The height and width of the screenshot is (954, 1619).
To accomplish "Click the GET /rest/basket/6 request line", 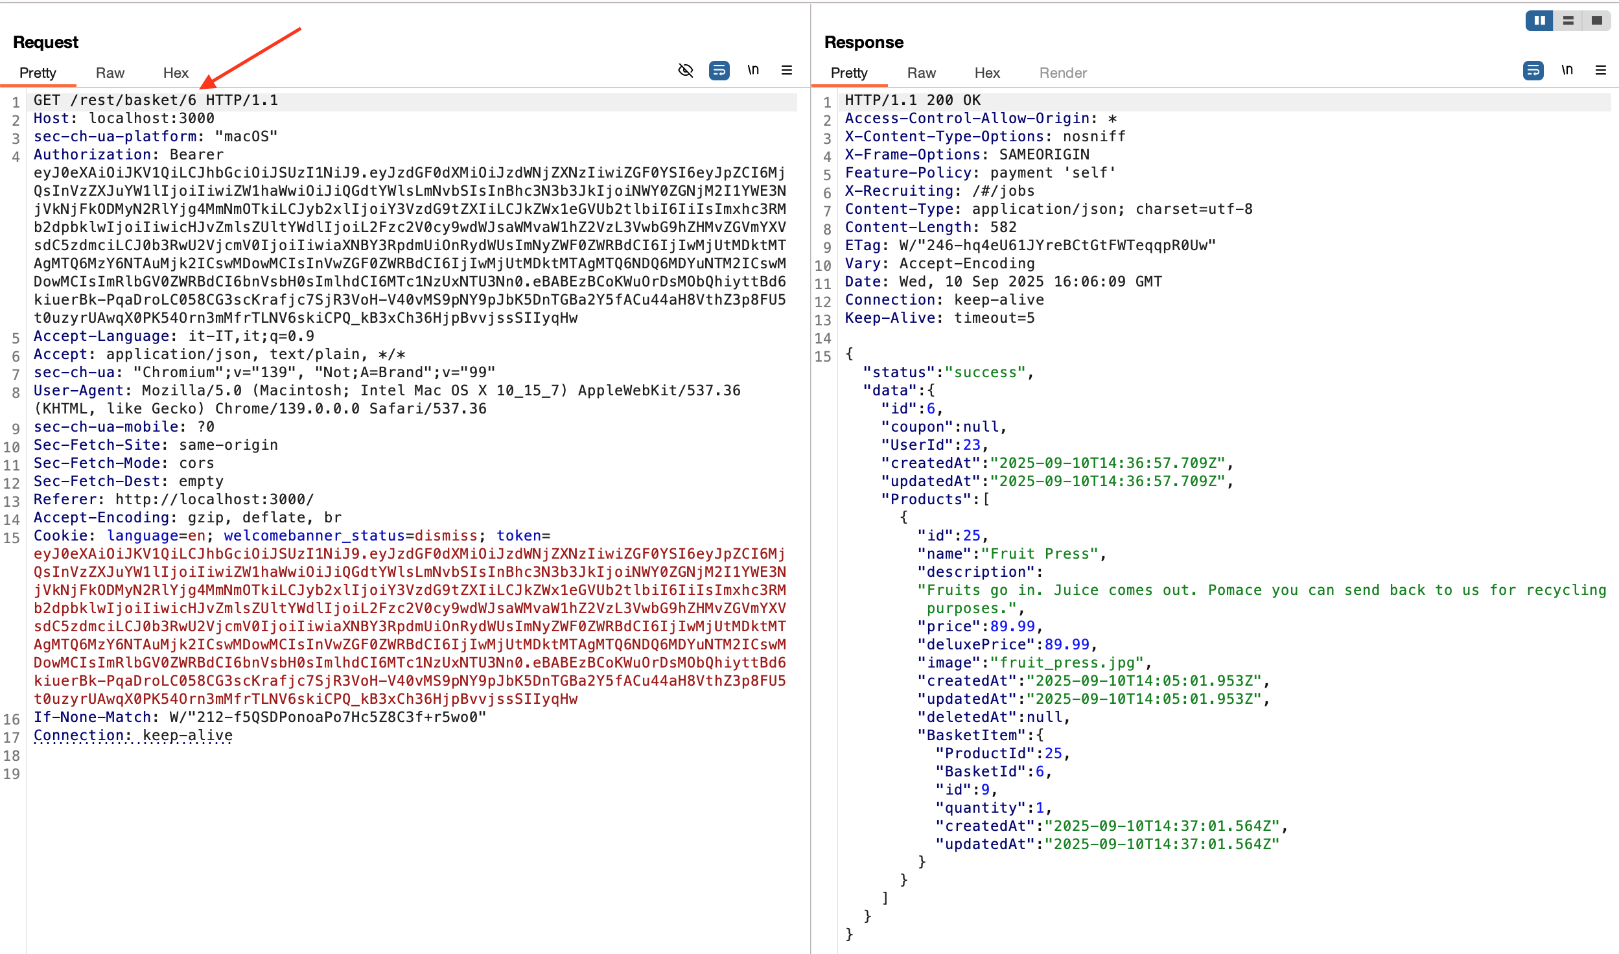I will point(156,100).
